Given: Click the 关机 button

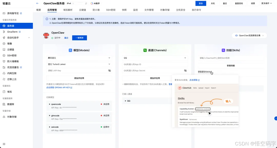Looking at the screenshot, I should click(213, 3).
